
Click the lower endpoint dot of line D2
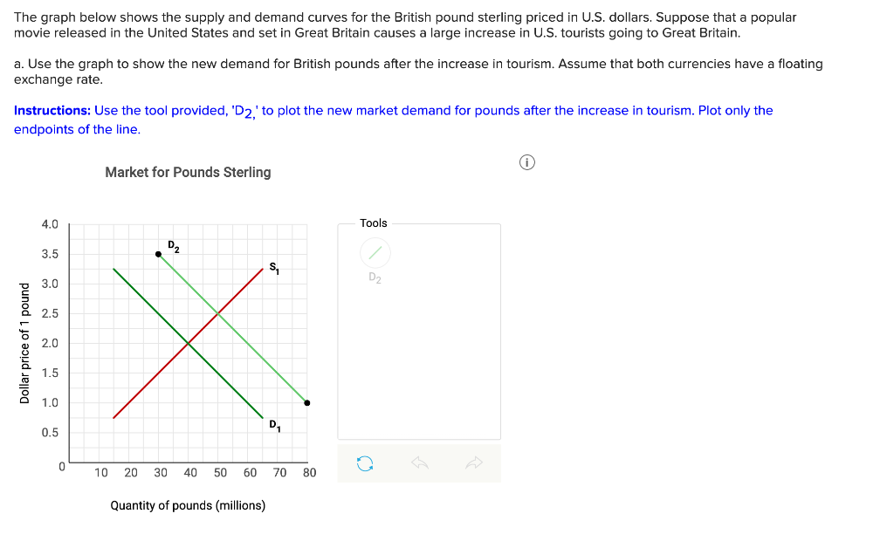[306, 402]
